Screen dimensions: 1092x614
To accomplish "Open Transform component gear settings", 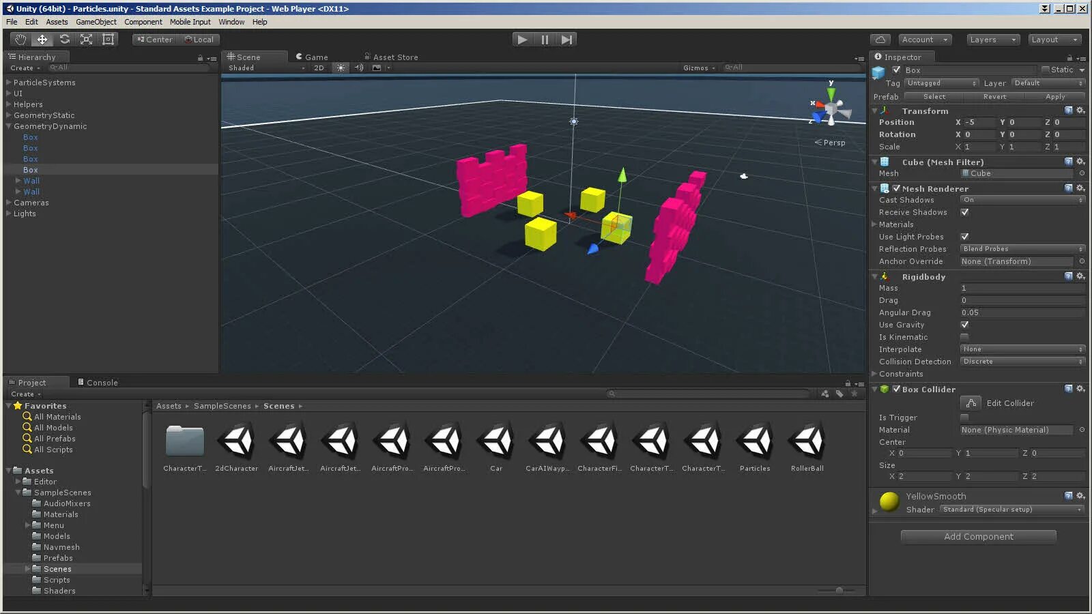I will click(x=1080, y=111).
